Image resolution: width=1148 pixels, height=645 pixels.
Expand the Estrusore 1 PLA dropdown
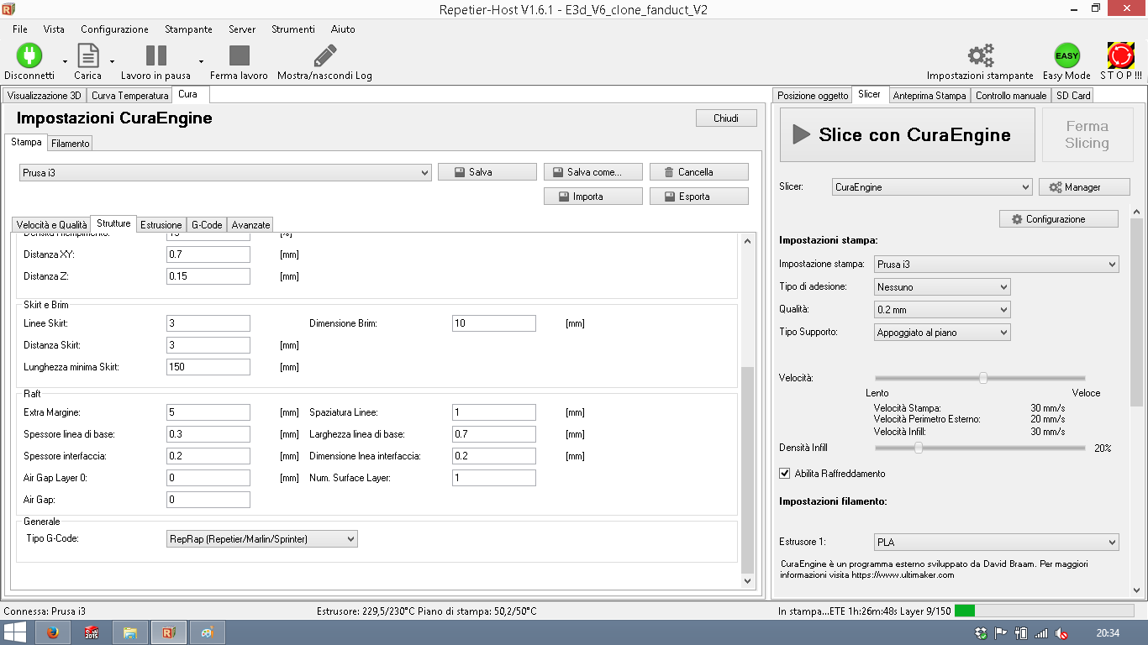(x=995, y=543)
